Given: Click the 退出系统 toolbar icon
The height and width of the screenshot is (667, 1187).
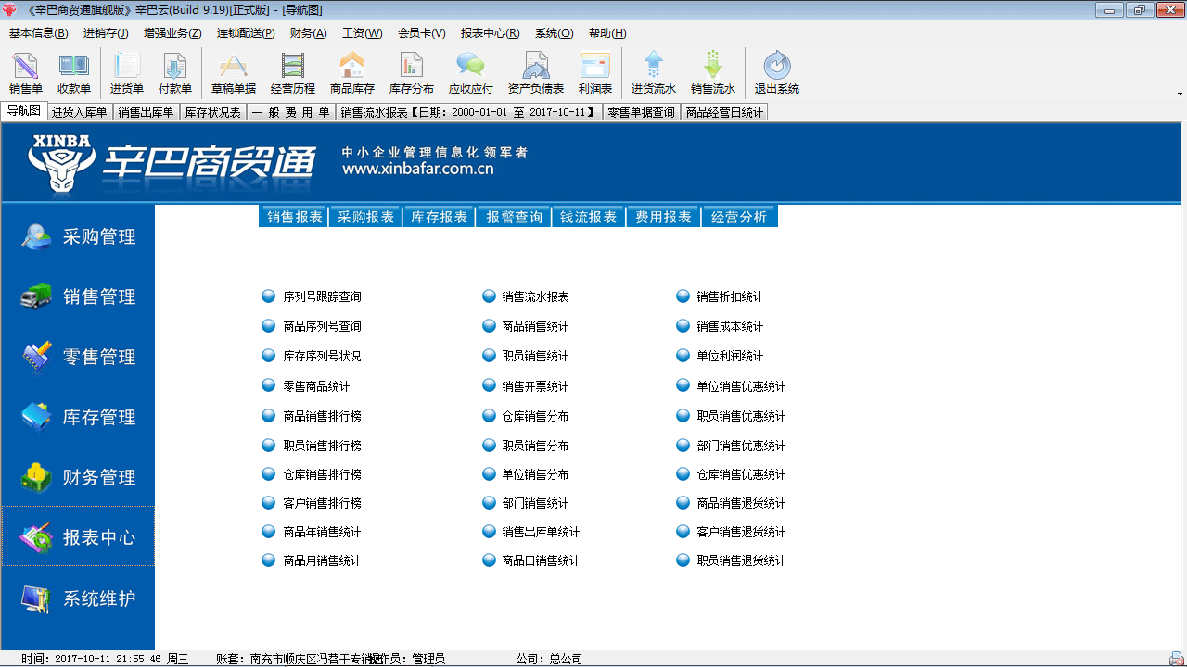Looking at the screenshot, I should click(x=777, y=74).
